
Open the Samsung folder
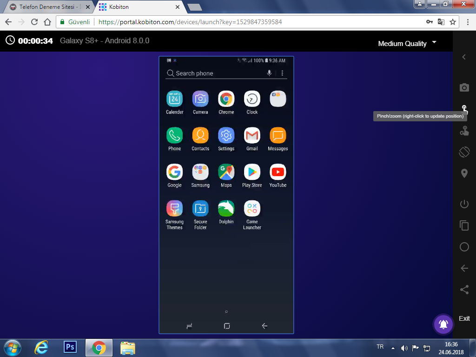[200, 172]
